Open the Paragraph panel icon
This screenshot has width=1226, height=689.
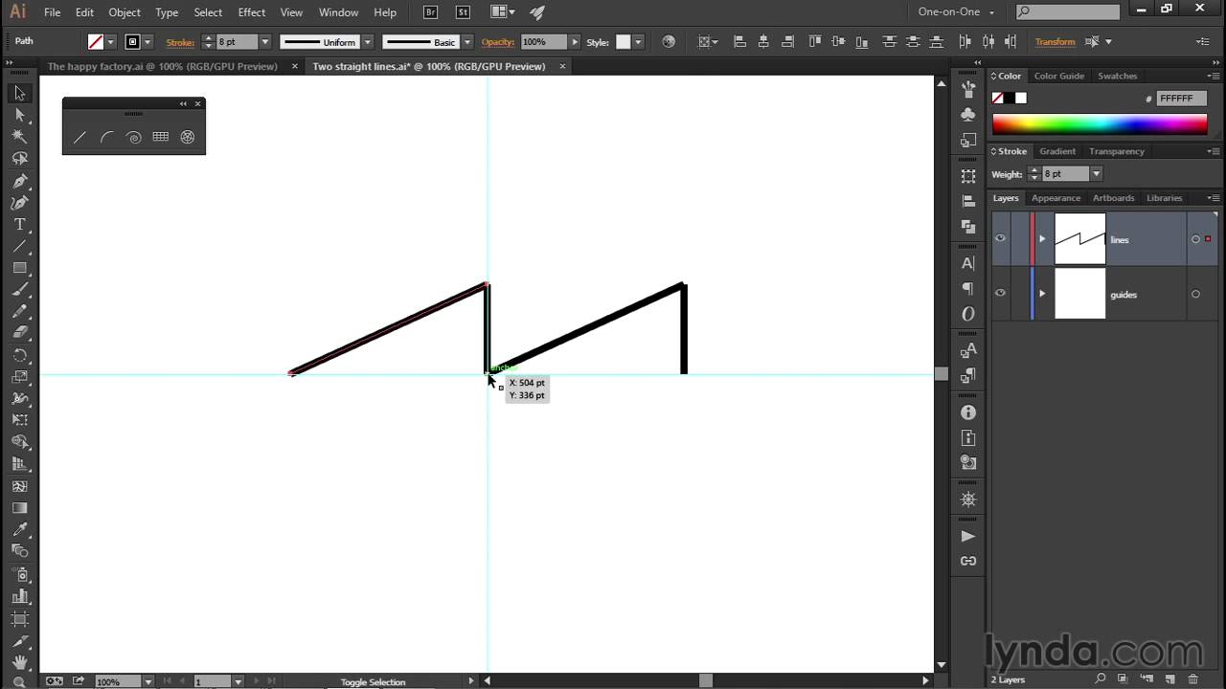coord(968,288)
